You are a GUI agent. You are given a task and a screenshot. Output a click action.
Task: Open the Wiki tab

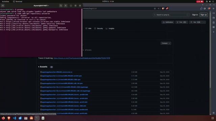[x=88, y=29]
